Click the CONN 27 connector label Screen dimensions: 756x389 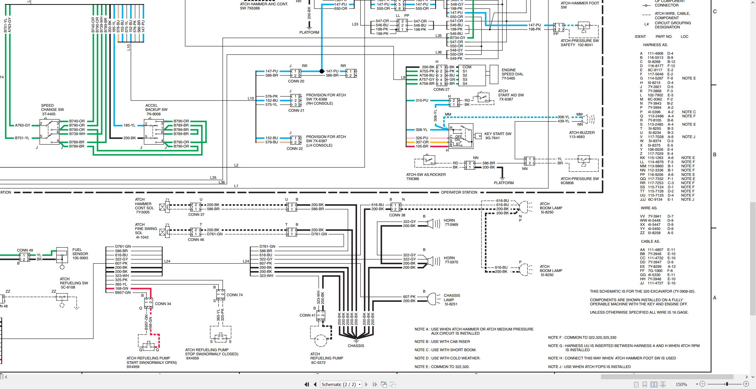point(441,90)
